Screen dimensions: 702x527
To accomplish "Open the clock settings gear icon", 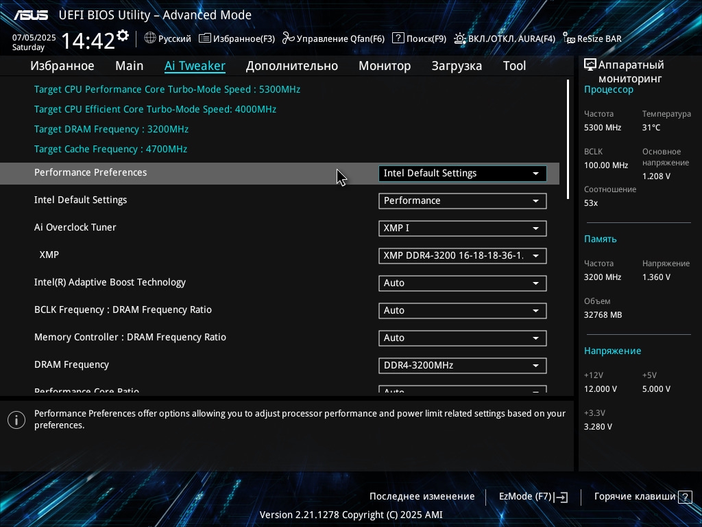I will [123, 35].
